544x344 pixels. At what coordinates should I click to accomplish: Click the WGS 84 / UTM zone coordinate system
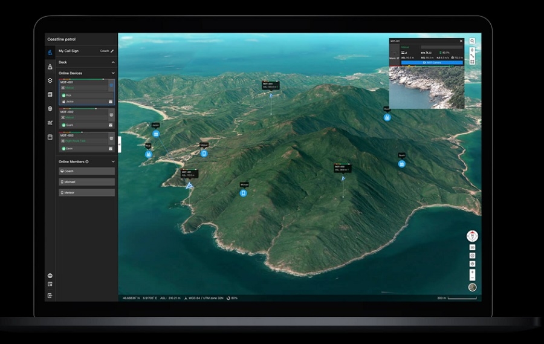pyautogui.click(x=204, y=298)
